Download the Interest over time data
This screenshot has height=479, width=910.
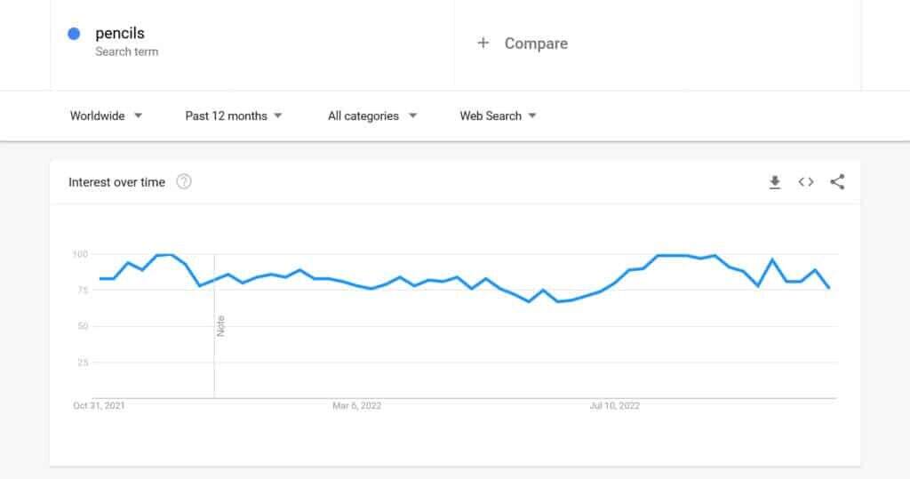[x=774, y=182]
